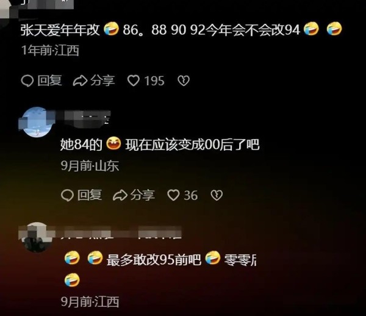The width and height of the screenshot is (366, 316).
Task: Click the share arrow icon on the 她84的 comment
Action: (120, 195)
